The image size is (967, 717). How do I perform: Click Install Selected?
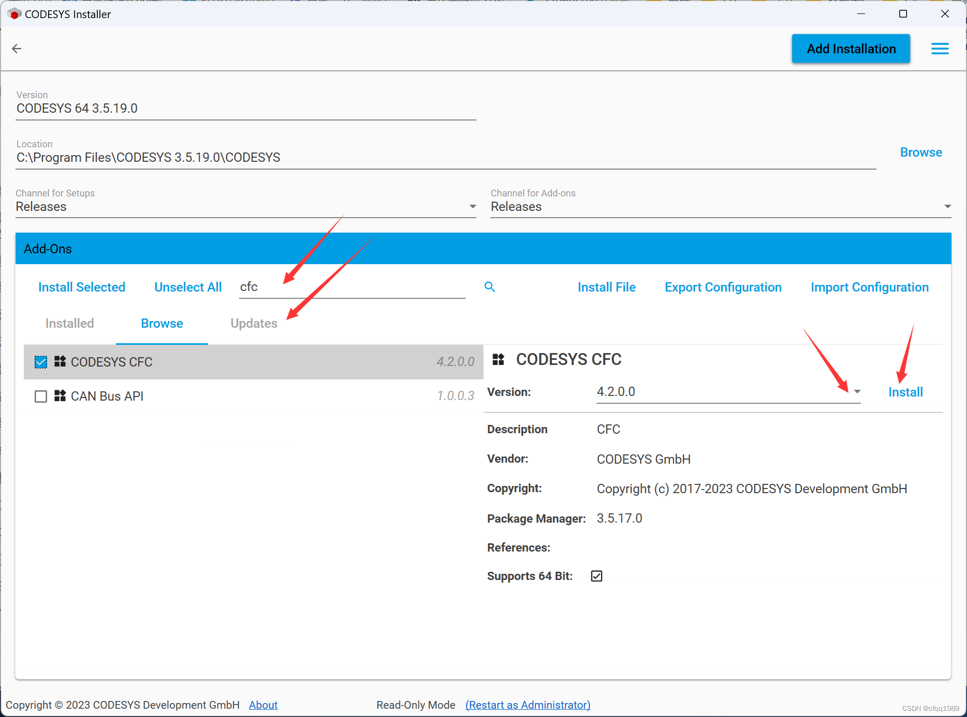pyautogui.click(x=82, y=287)
